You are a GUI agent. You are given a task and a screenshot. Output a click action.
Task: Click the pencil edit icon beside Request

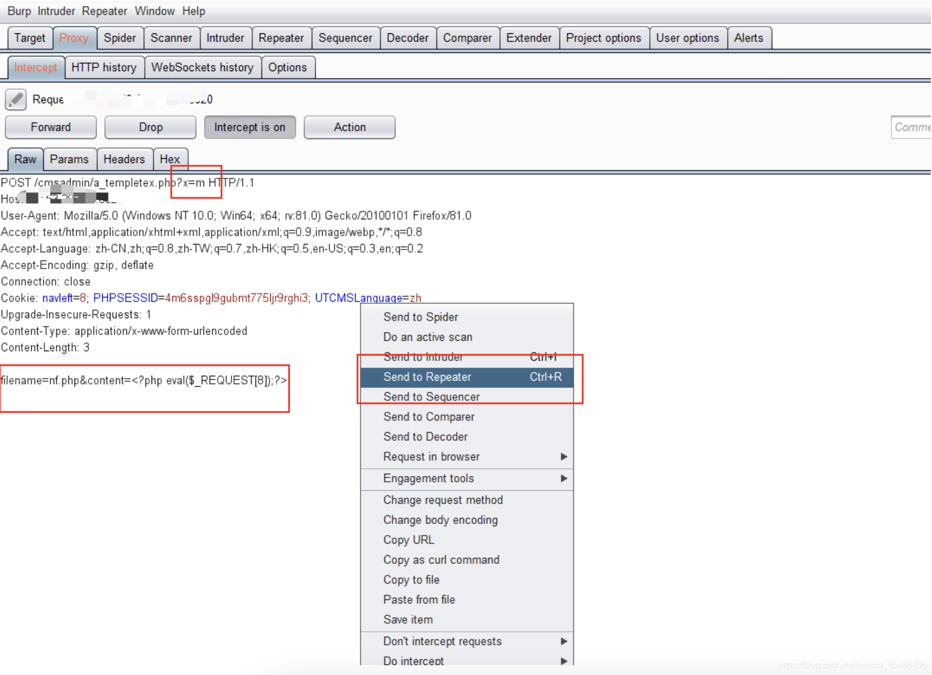click(16, 100)
